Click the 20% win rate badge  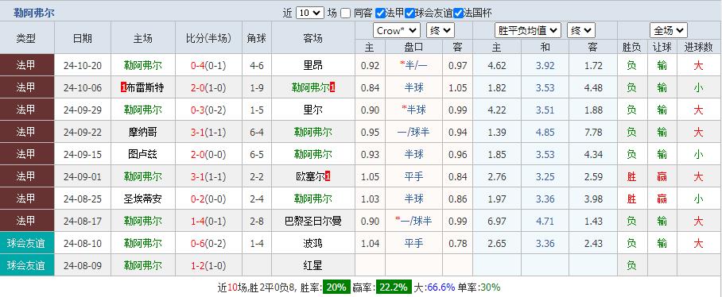tap(336, 287)
